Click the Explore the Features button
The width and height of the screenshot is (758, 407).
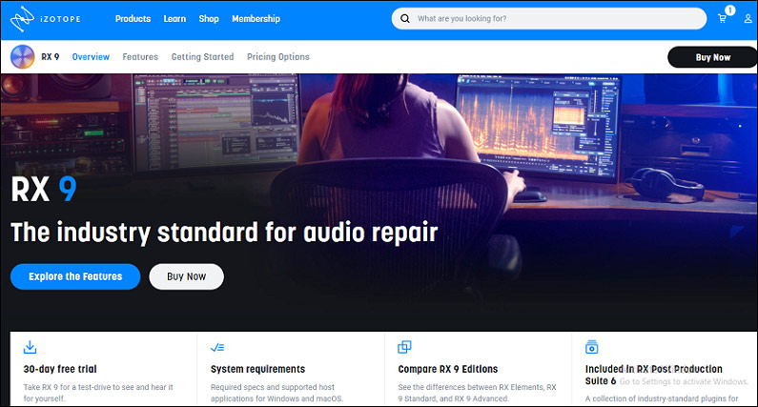pos(75,276)
